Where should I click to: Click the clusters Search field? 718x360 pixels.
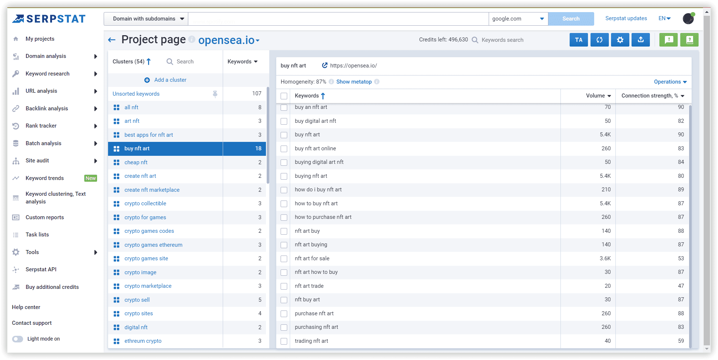pos(185,62)
